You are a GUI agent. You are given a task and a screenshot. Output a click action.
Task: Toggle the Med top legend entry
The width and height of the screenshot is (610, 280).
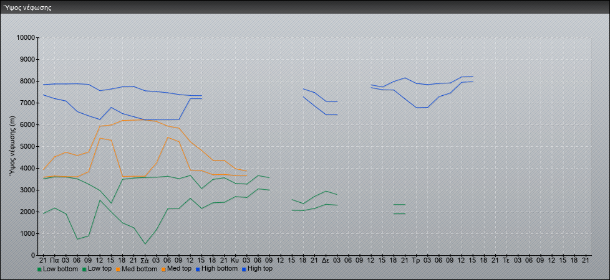pyautogui.click(x=177, y=269)
